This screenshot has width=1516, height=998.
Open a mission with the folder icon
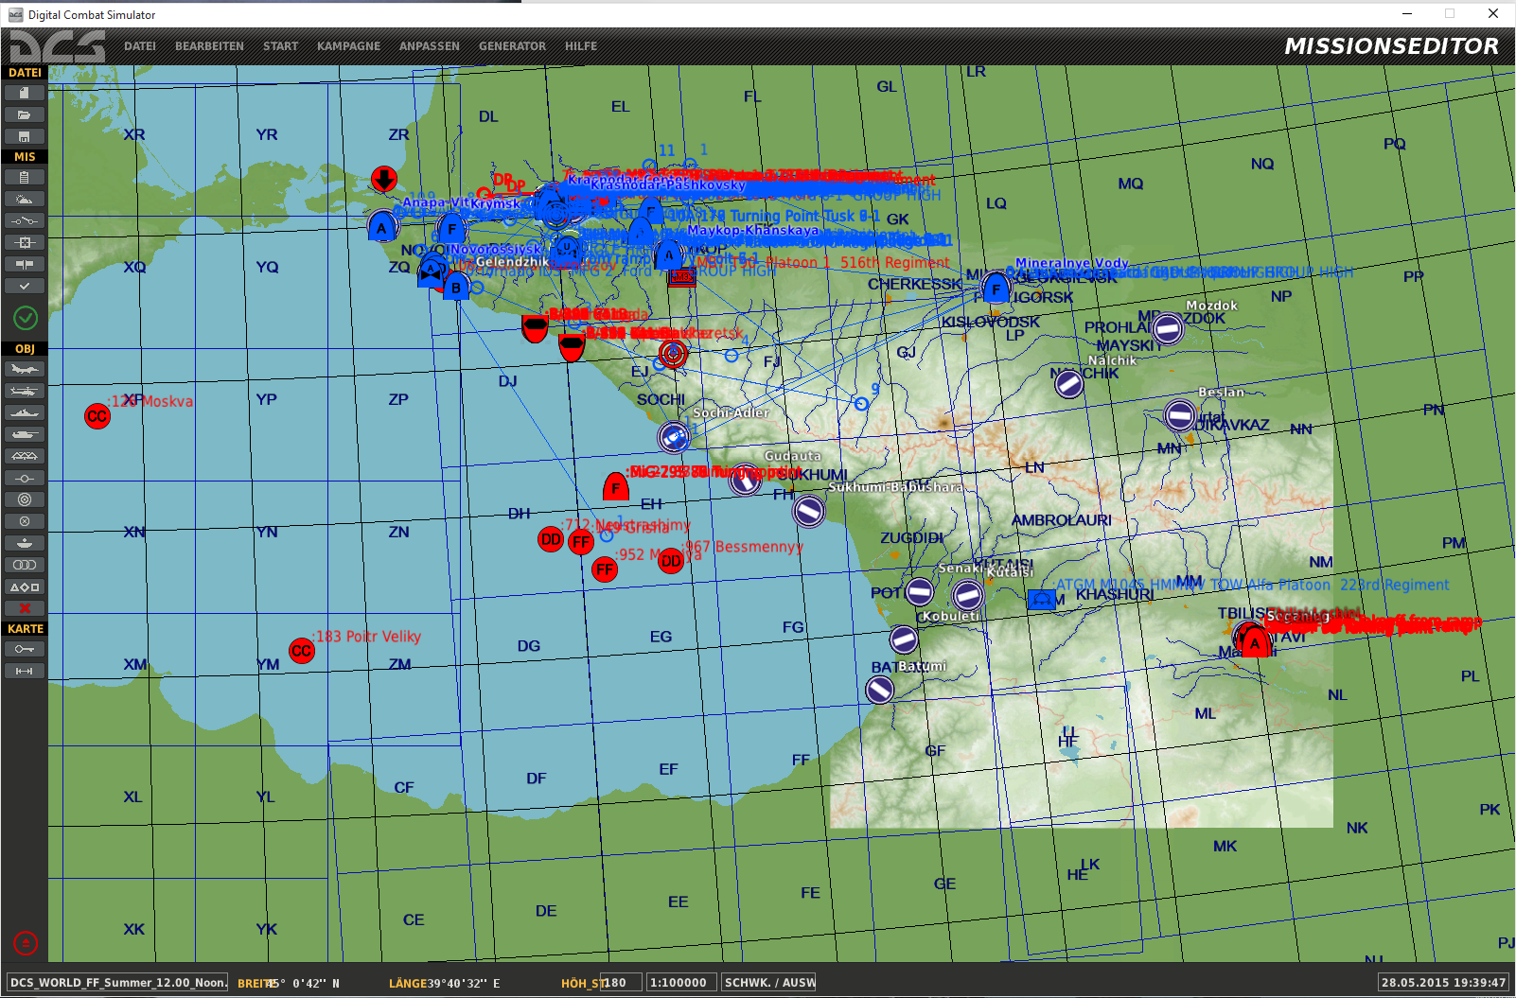(x=25, y=114)
